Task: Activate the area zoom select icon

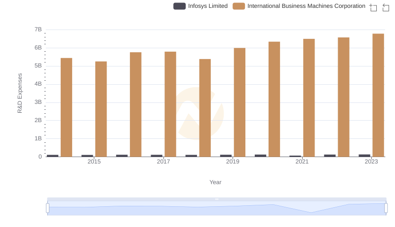Action: pyautogui.click(x=373, y=7)
